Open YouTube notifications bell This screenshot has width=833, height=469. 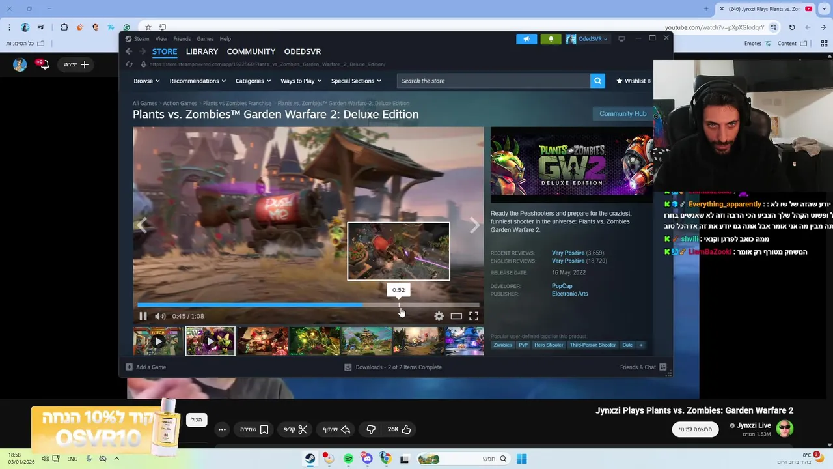(44, 64)
